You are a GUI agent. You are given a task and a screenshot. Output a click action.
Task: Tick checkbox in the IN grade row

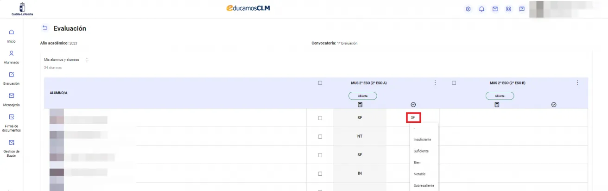point(320,173)
